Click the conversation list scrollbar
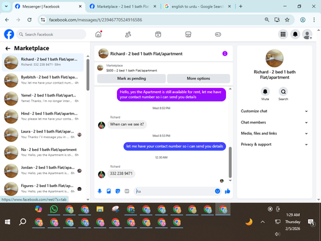The image size is (321, 241). pyautogui.click(x=88, y=75)
